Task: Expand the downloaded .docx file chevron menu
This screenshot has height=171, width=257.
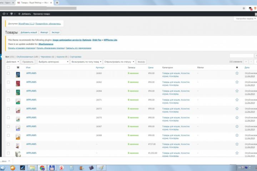Action: (x=9, y=161)
